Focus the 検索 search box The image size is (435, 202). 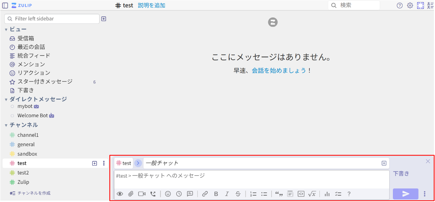(x=354, y=5)
